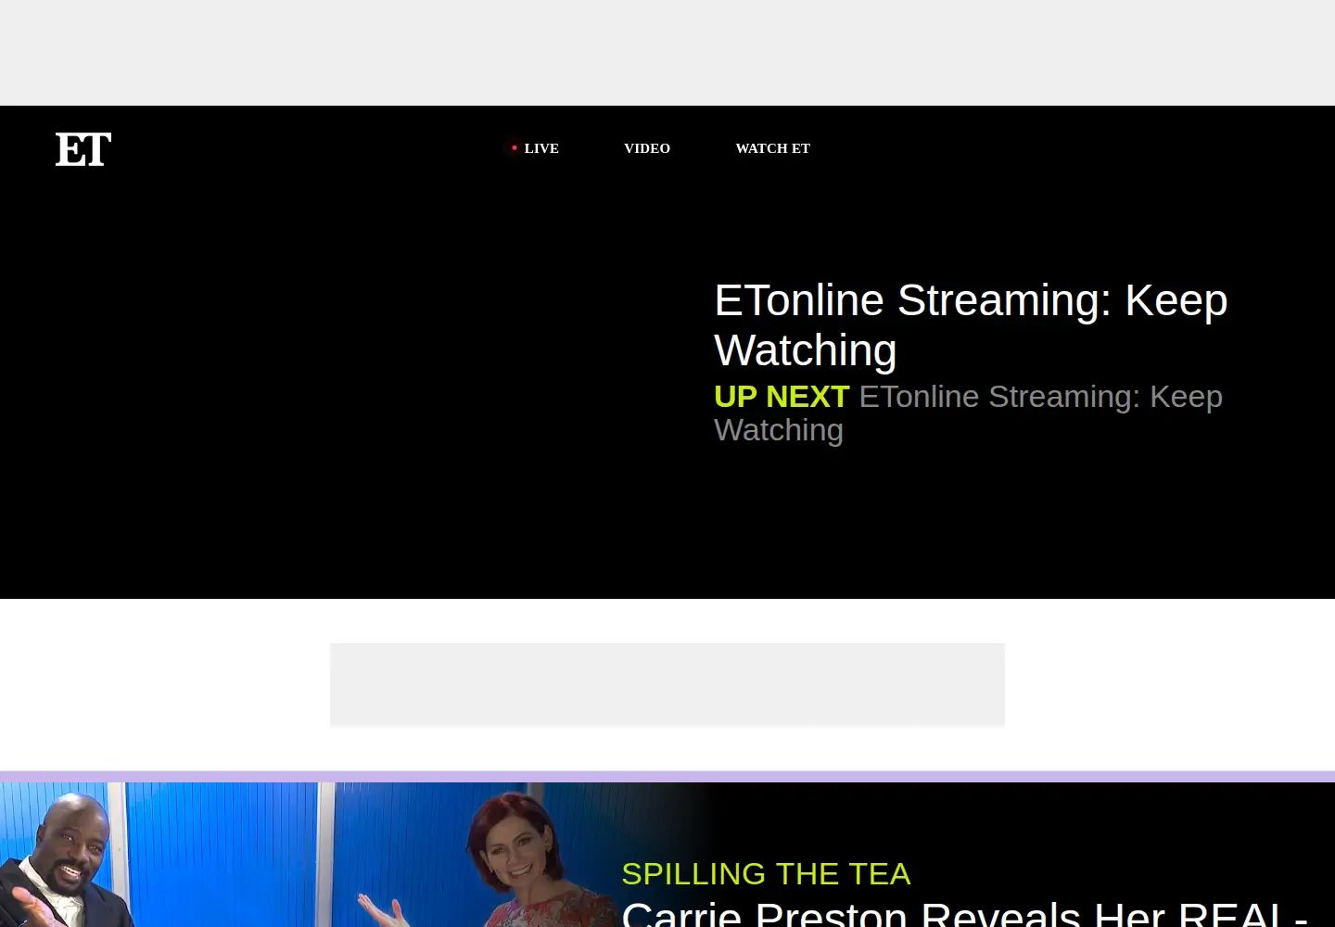Image resolution: width=1335 pixels, height=927 pixels.
Task: Open the WATCH ET menu item
Action: click(x=773, y=148)
